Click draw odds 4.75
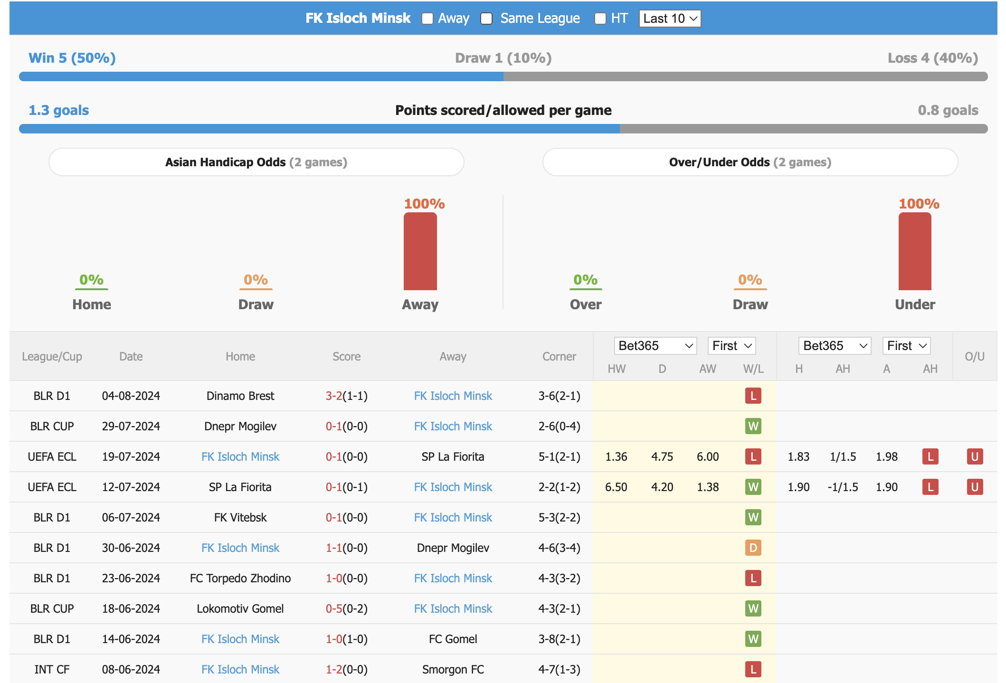Viewport: 1006px width, 683px height. coord(662,456)
